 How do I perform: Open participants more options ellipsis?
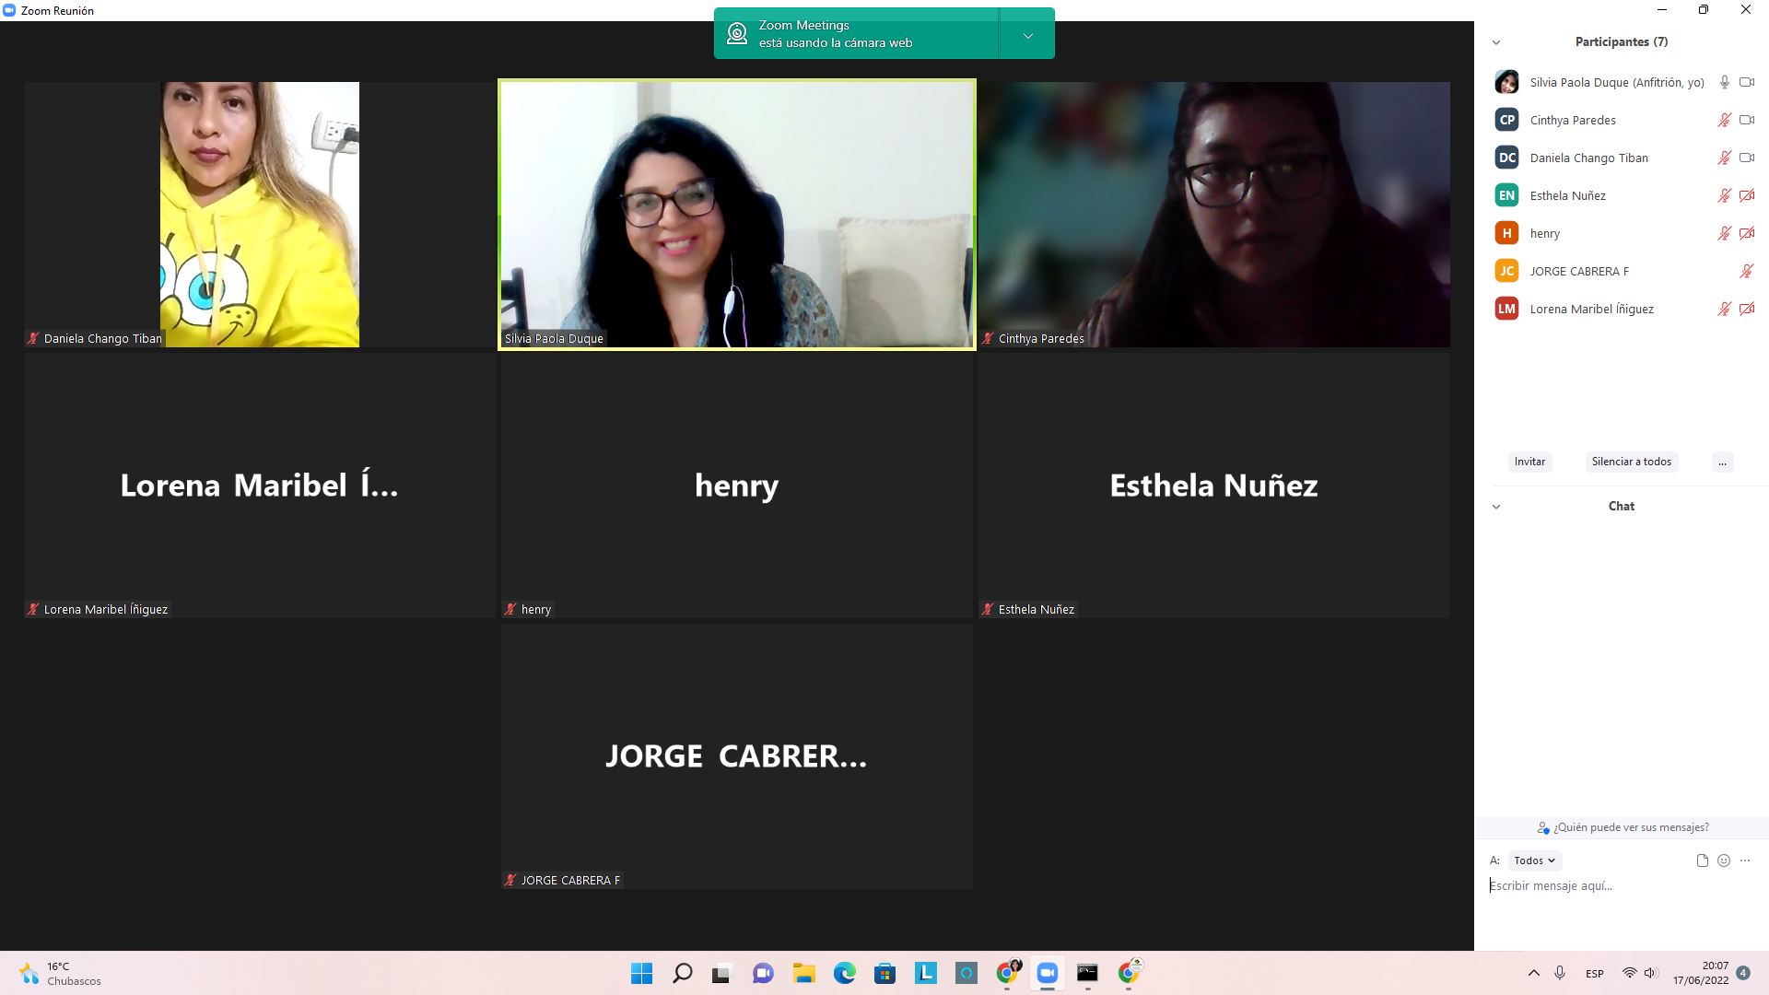[x=1722, y=462]
